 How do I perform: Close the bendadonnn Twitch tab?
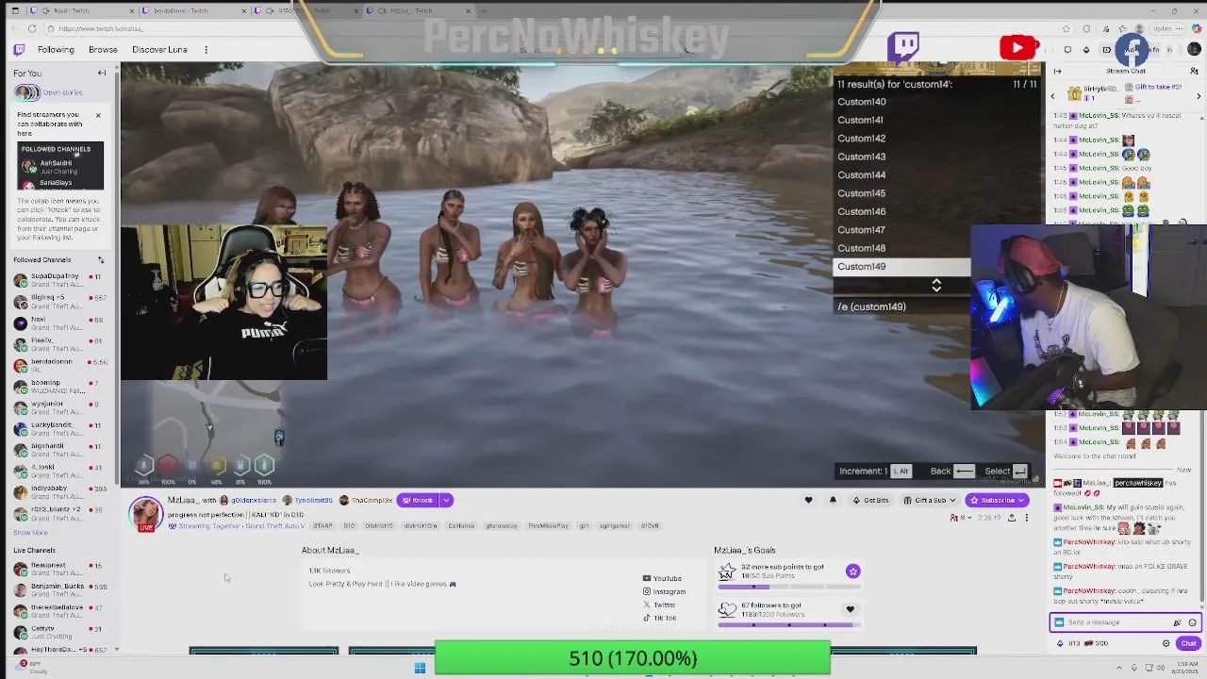click(244, 10)
